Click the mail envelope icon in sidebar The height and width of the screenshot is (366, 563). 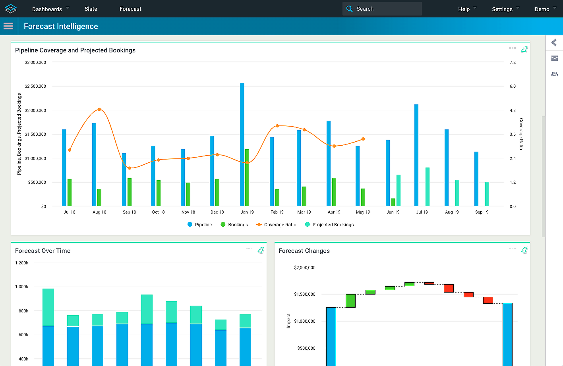tap(555, 58)
